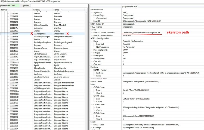Click the Level (offset) value 254
Screen dimensions: 204x130
pyautogui.click(x=124, y=58)
